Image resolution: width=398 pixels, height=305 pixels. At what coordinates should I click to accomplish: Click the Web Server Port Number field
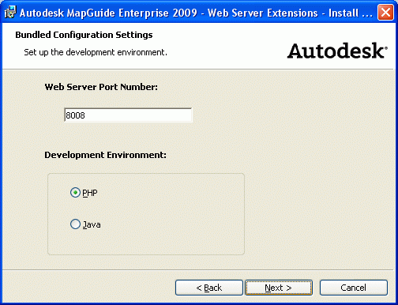pyautogui.click(x=128, y=115)
